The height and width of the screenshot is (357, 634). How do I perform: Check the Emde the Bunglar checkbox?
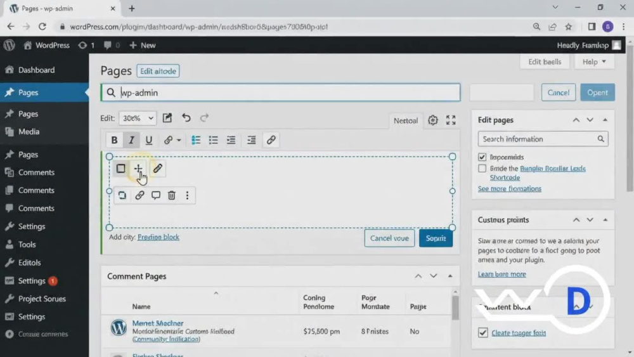point(482,169)
